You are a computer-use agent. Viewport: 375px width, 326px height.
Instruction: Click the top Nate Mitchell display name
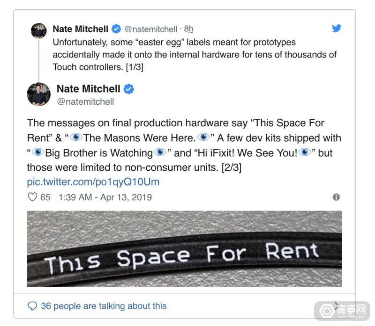click(80, 29)
